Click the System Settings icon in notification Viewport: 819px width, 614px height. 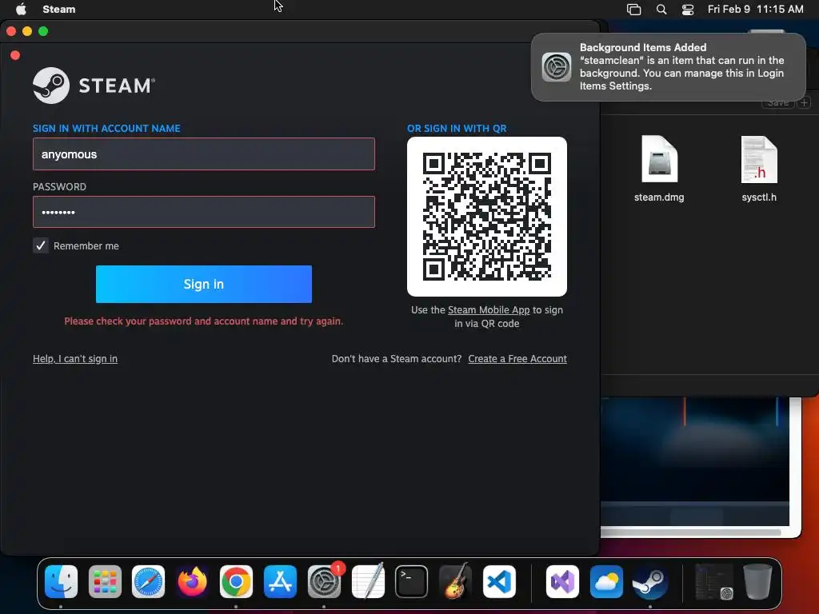pos(557,67)
